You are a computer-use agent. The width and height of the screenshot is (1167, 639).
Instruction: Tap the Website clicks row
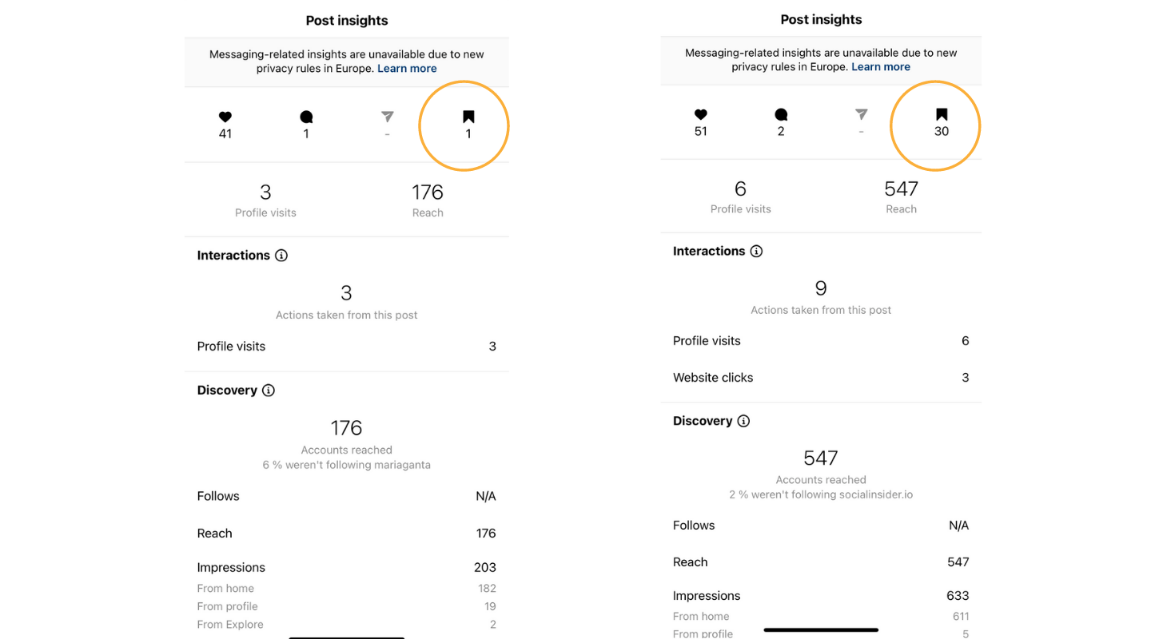click(x=821, y=378)
